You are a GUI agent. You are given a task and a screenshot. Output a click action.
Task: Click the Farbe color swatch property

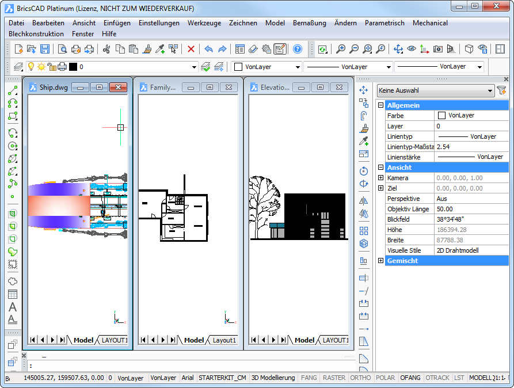442,116
